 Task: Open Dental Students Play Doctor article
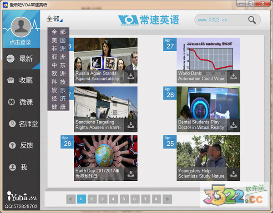coord(208,109)
